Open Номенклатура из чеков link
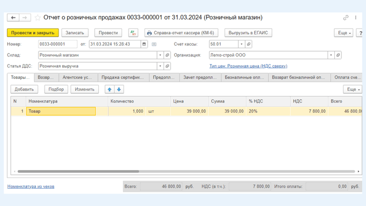Viewport: 366px width, 206px height. (x=31, y=187)
